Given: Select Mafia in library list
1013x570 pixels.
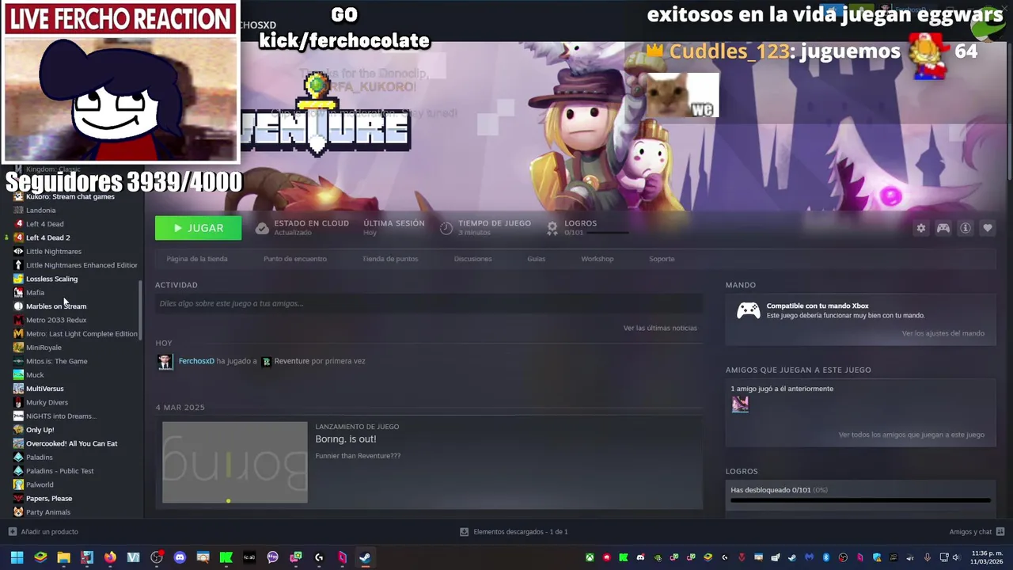Looking at the screenshot, I should pos(35,293).
